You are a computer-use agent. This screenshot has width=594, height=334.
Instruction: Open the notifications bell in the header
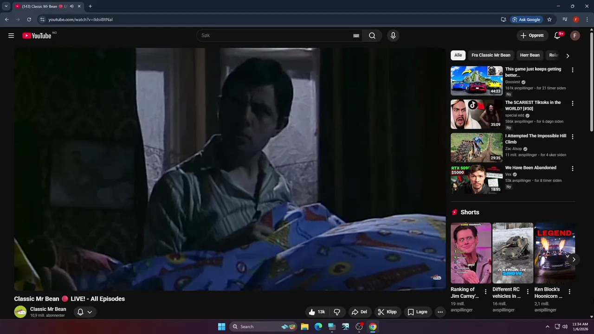[x=558, y=36]
